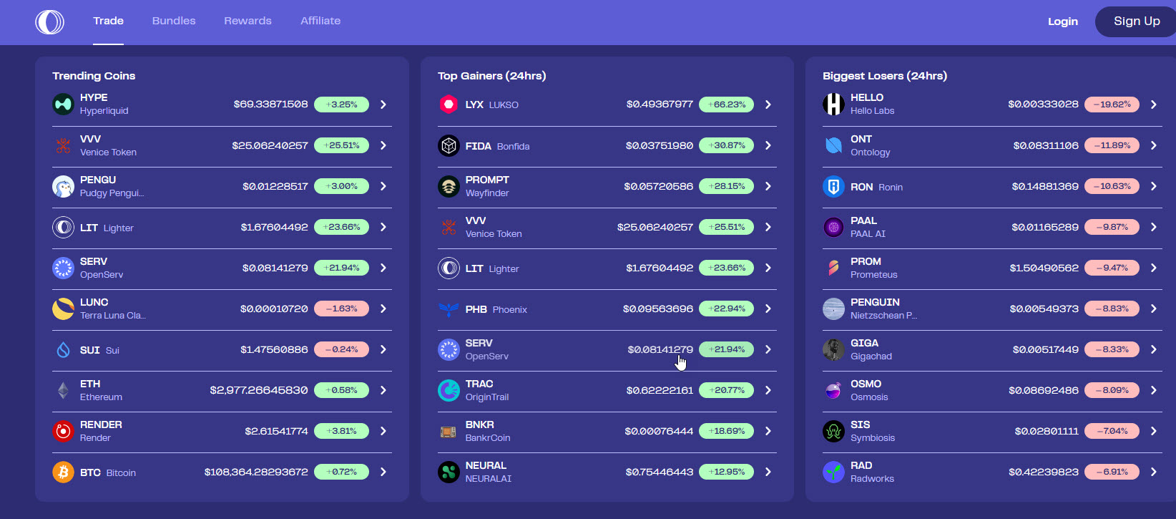Click the LUNC Terra Luna Classic icon
The image size is (1176, 519).
pos(64,309)
